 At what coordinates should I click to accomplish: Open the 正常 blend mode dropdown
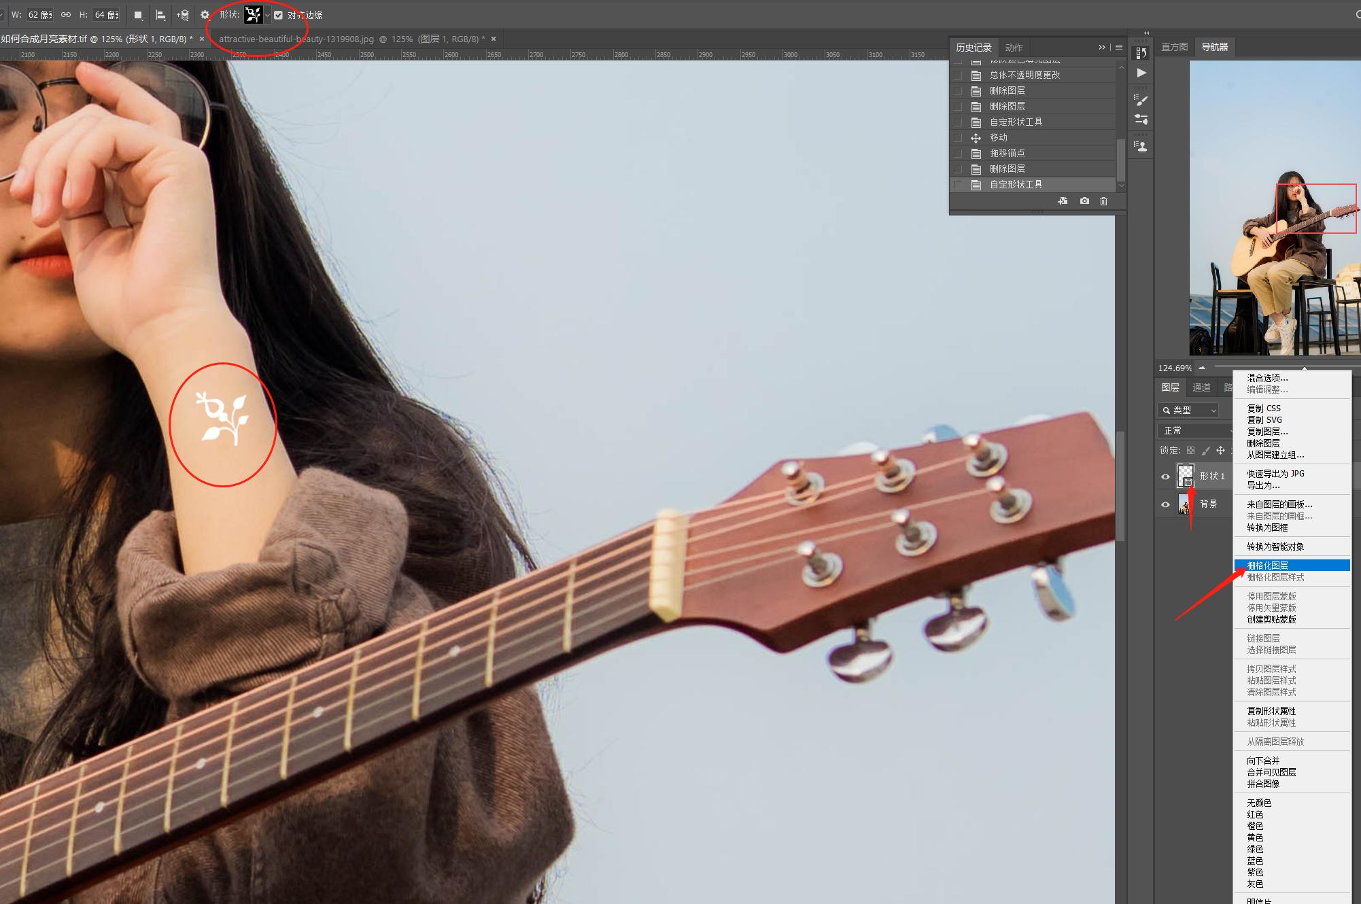(x=1195, y=431)
